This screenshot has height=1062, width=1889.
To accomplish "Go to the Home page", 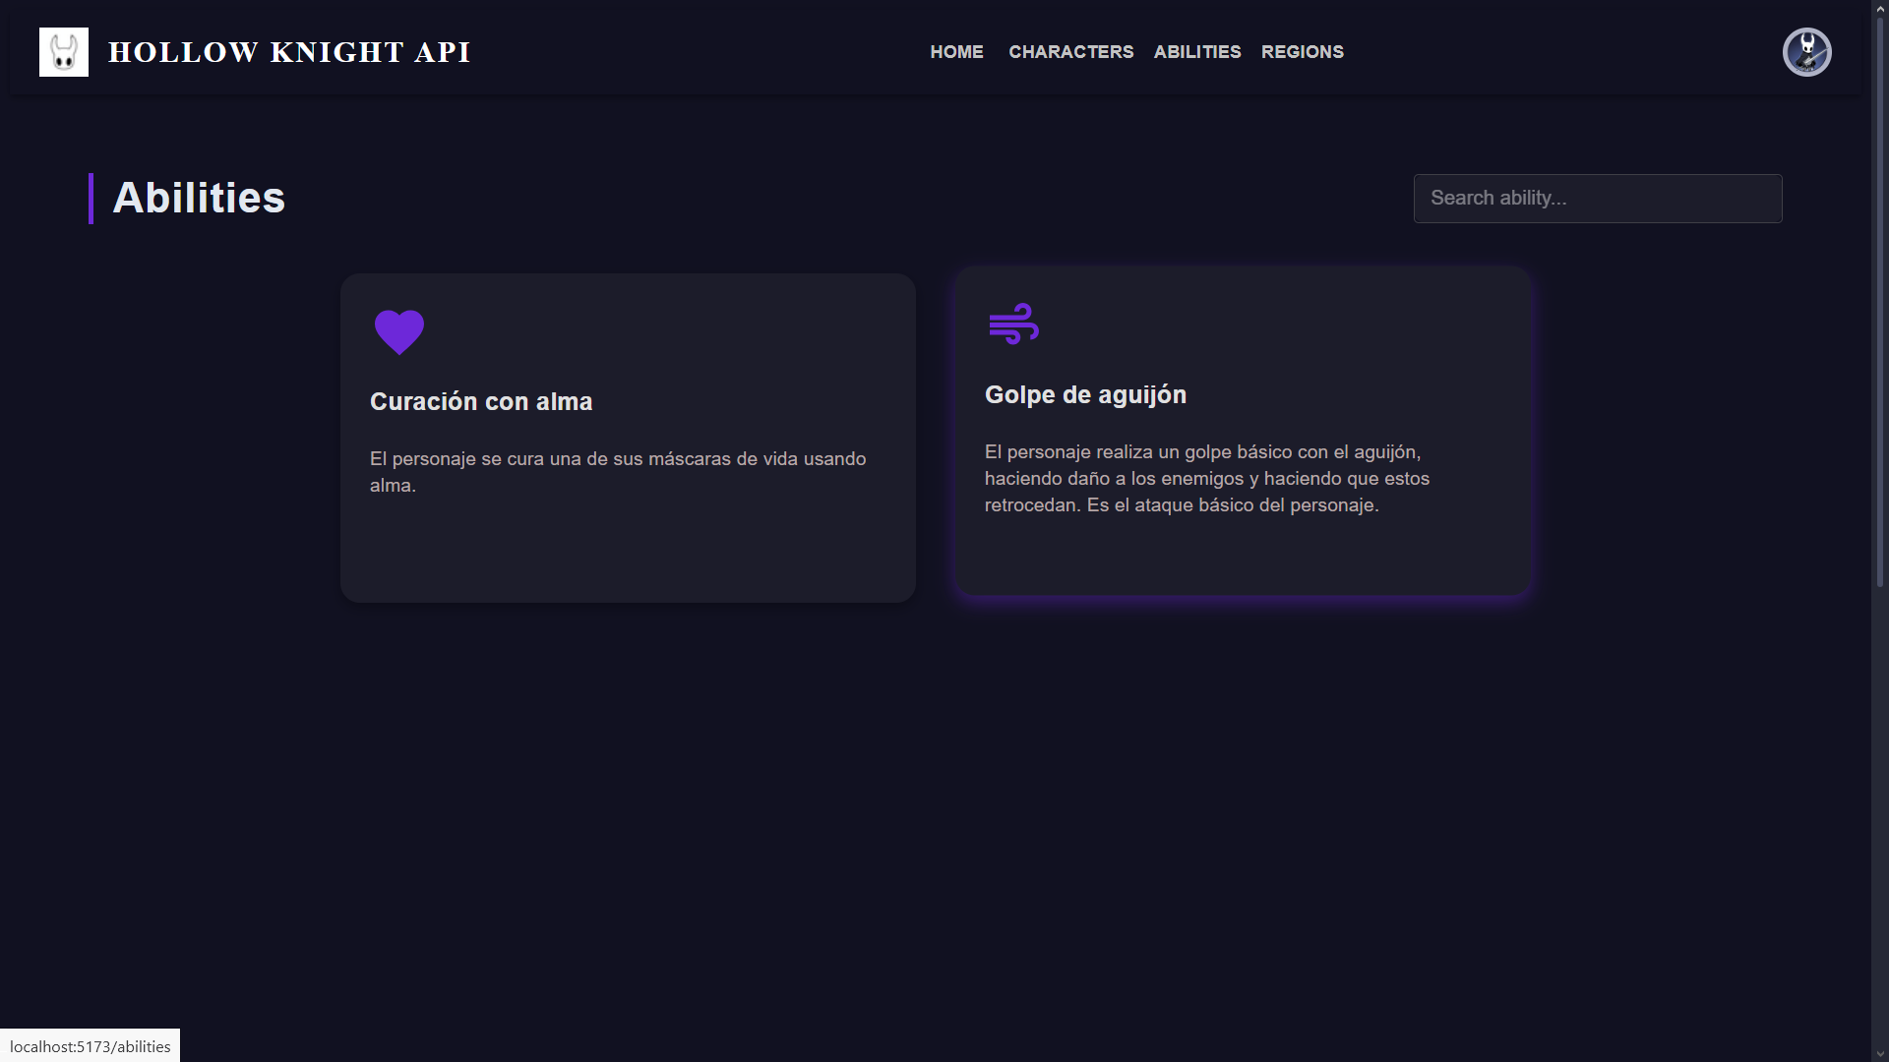I will pyautogui.click(x=956, y=52).
